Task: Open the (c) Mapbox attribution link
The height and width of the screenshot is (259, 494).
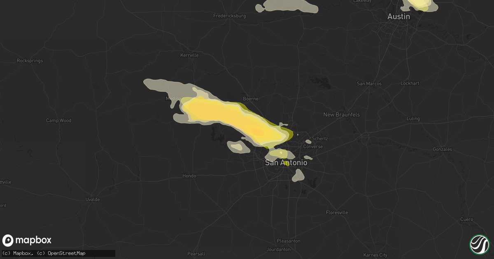Action: [18, 253]
